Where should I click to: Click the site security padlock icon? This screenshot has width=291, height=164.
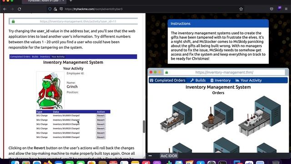pyautogui.click(x=55, y=9)
